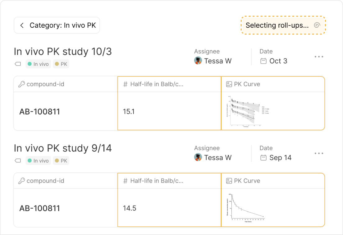Open the more options menu for study 9/14
The width and height of the screenshot is (343, 235).
(319, 154)
